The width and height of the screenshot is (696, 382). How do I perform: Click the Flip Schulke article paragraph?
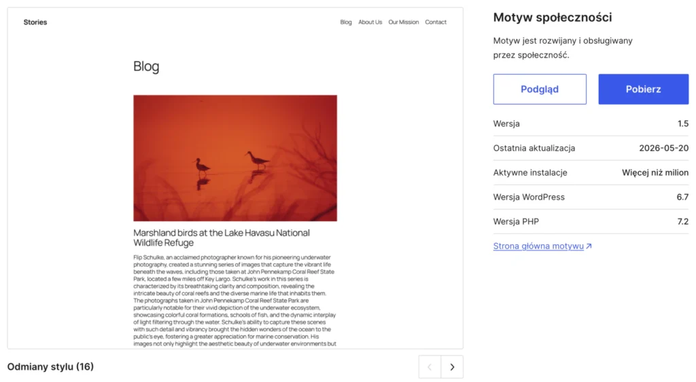[234, 300]
